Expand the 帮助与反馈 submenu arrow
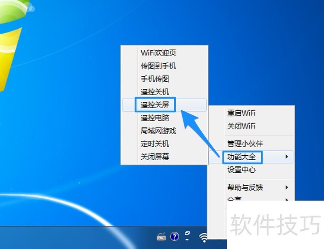324x249 pixels. (287, 187)
